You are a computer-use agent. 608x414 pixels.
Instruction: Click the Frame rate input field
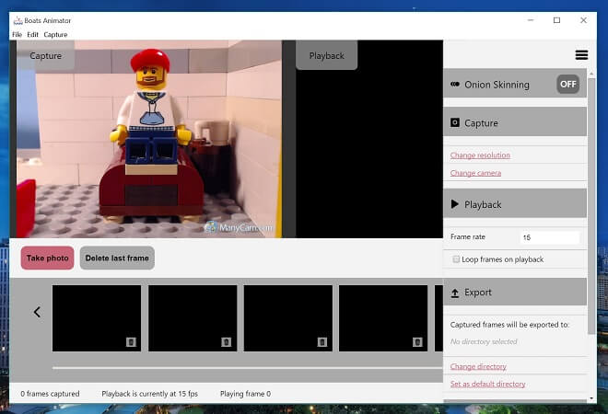click(x=549, y=237)
